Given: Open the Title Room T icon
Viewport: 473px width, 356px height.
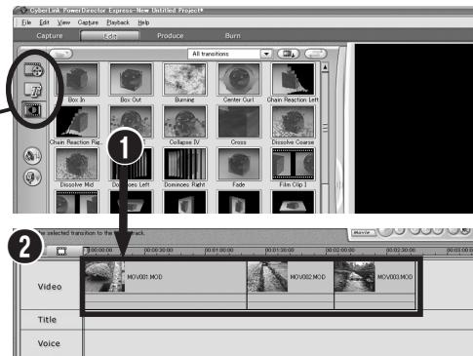Looking at the screenshot, I should 33,89.
